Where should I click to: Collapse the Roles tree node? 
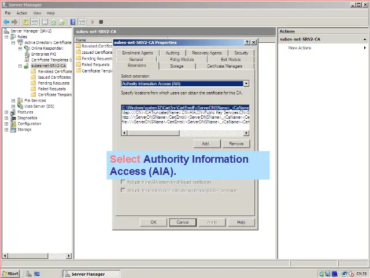6,36
